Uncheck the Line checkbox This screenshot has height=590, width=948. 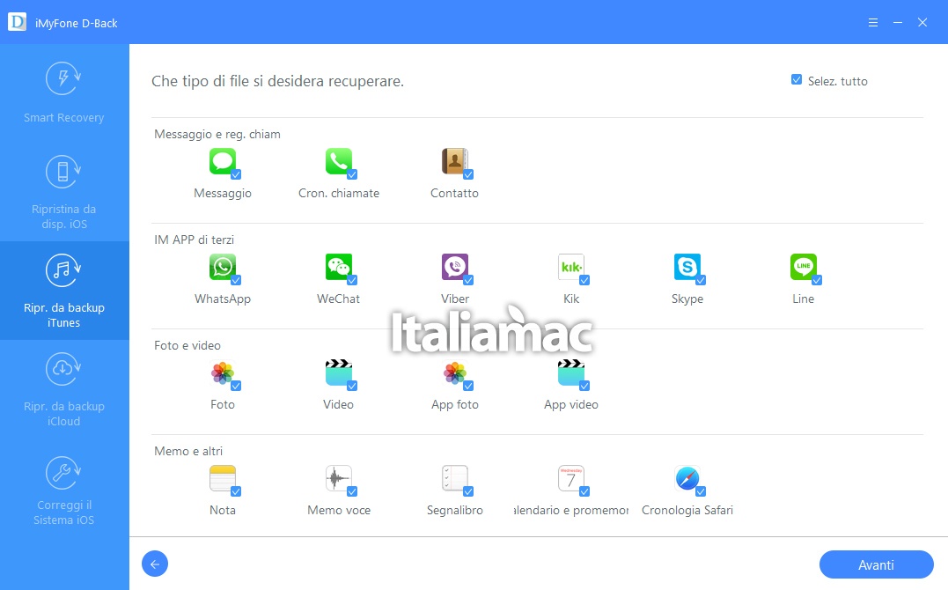[817, 280]
